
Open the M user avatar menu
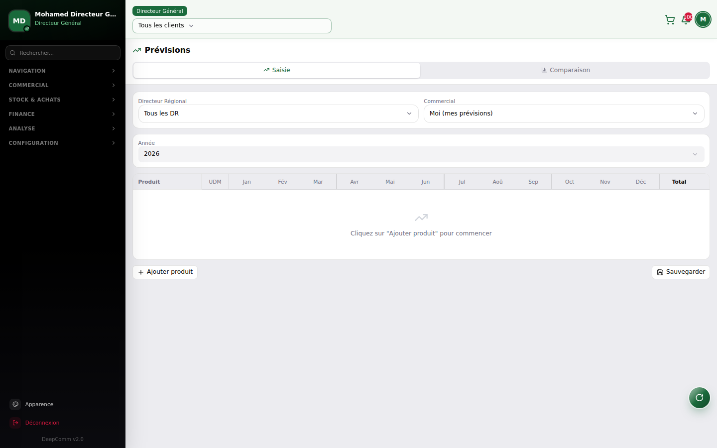(703, 19)
